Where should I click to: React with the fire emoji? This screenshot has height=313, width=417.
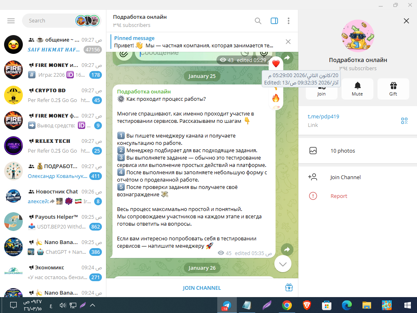pos(276,98)
